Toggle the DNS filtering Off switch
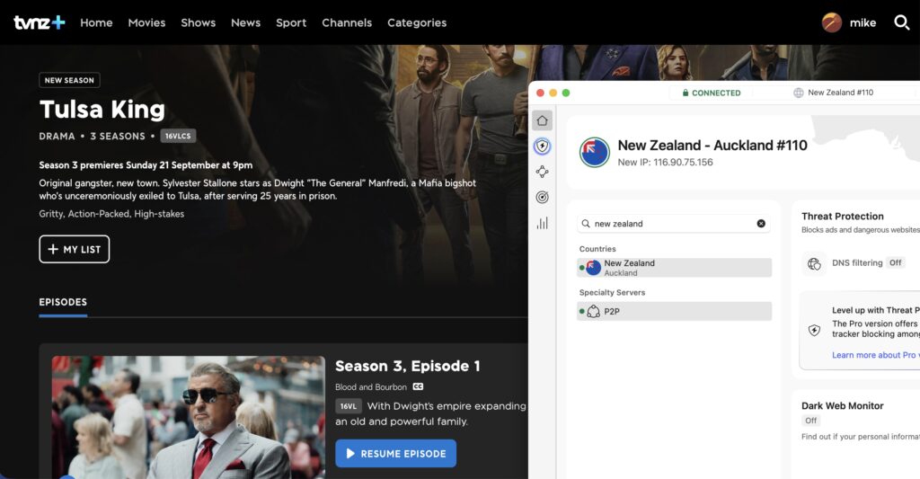 pos(895,263)
